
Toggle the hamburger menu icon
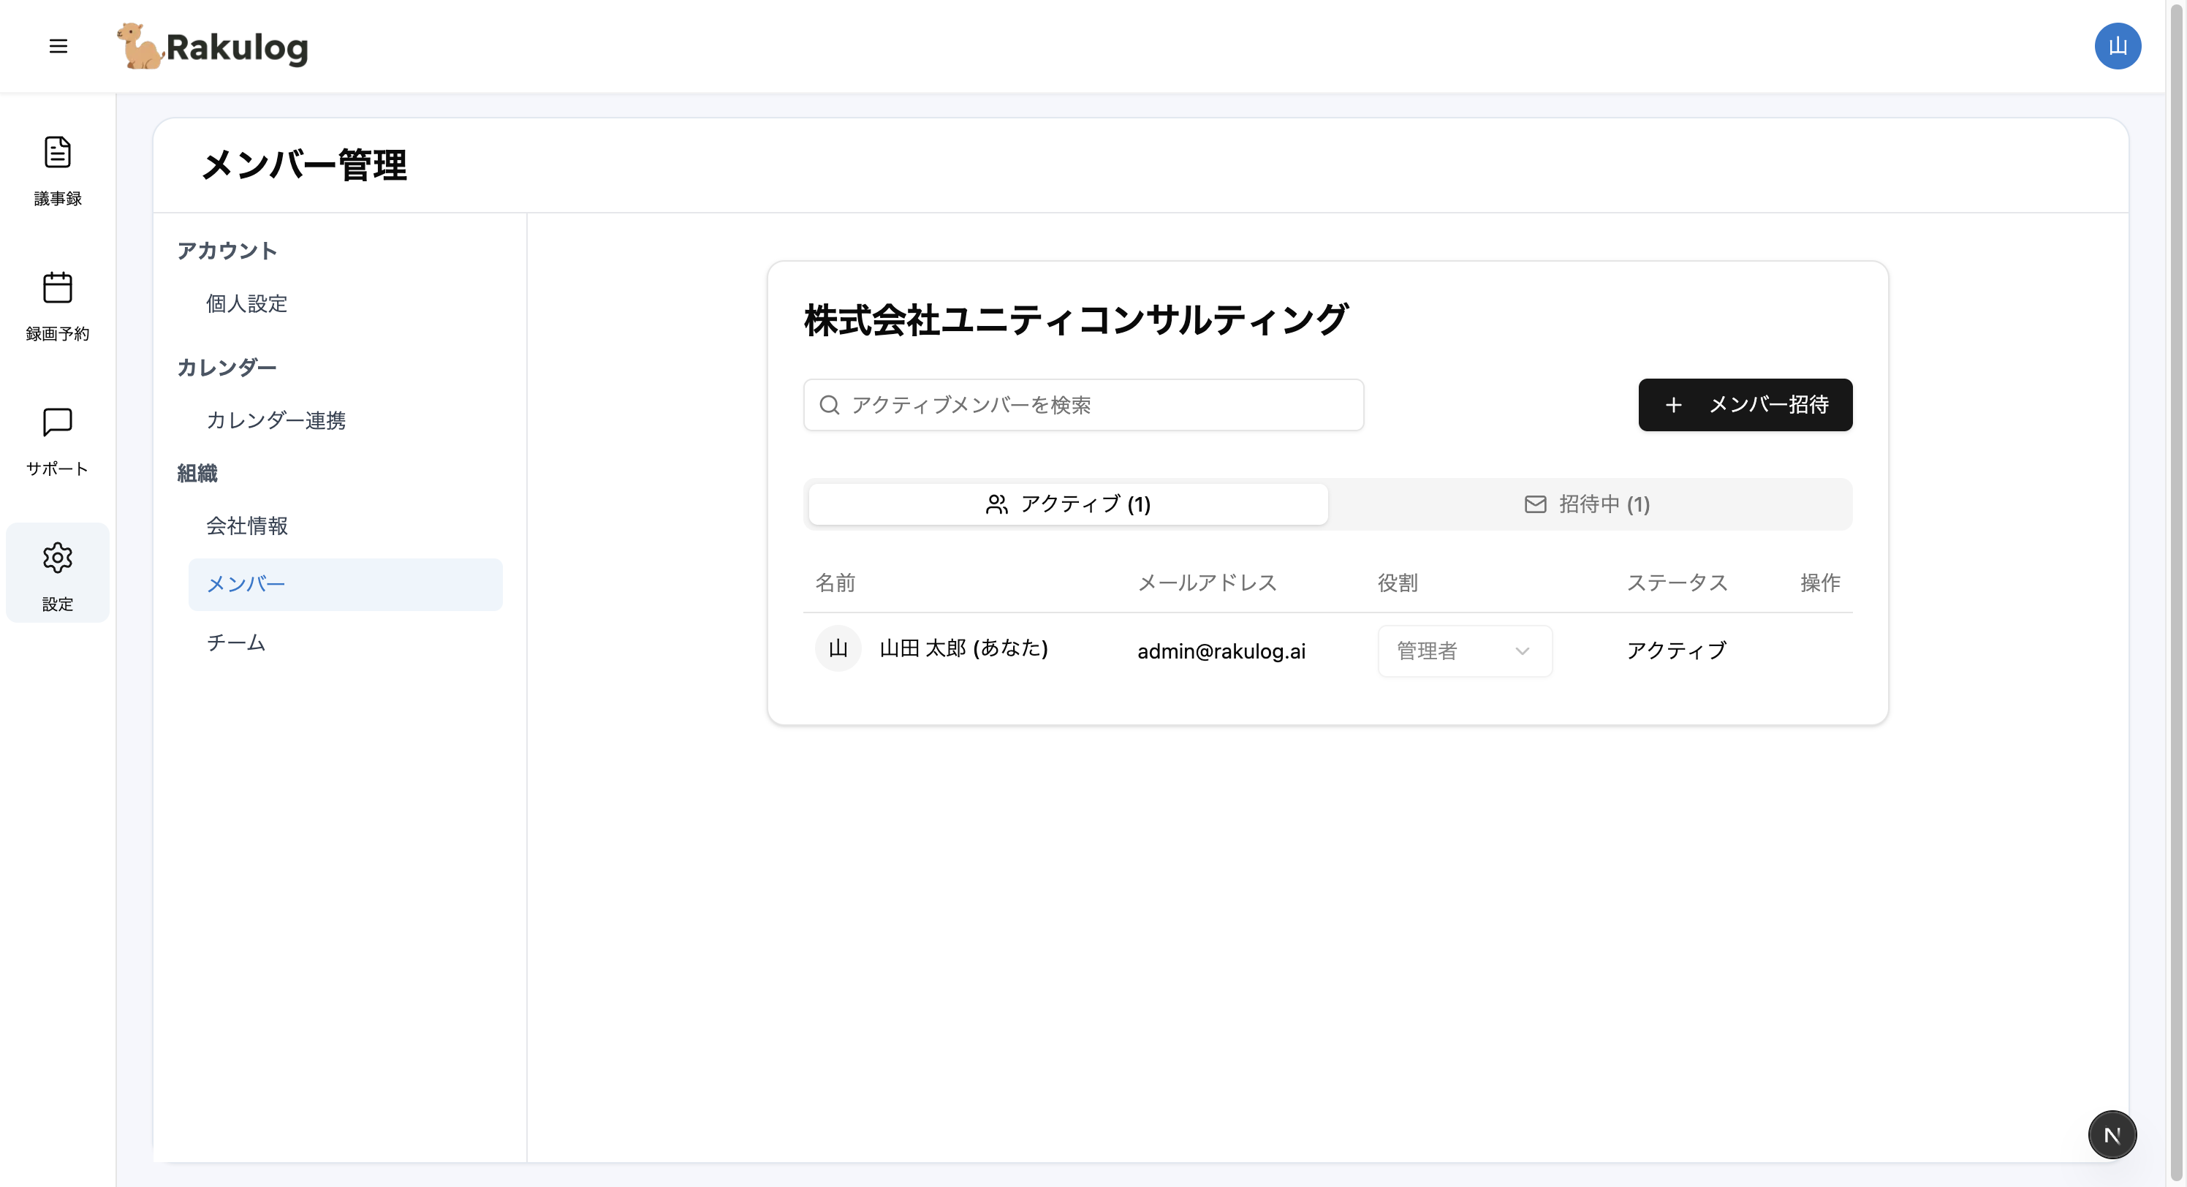pyautogui.click(x=58, y=46)
